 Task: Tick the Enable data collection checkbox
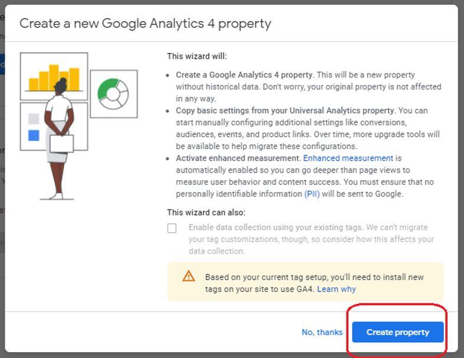point(172,228)
